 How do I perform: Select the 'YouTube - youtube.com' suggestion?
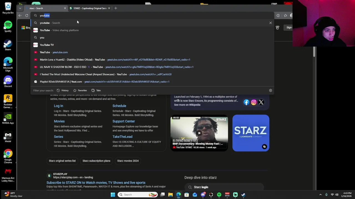pos(152,52)
